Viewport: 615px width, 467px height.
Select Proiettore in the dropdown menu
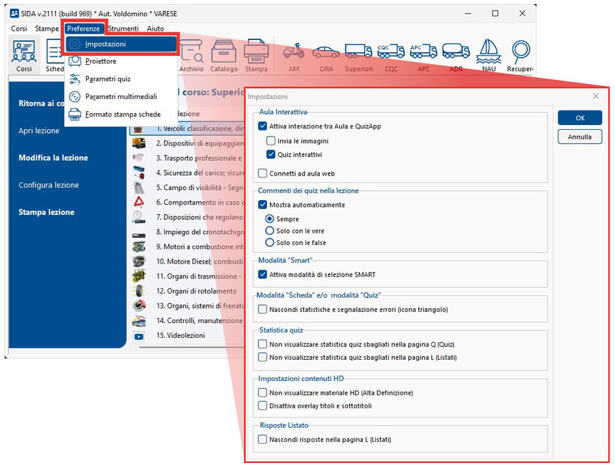click(x=100, y=61)
